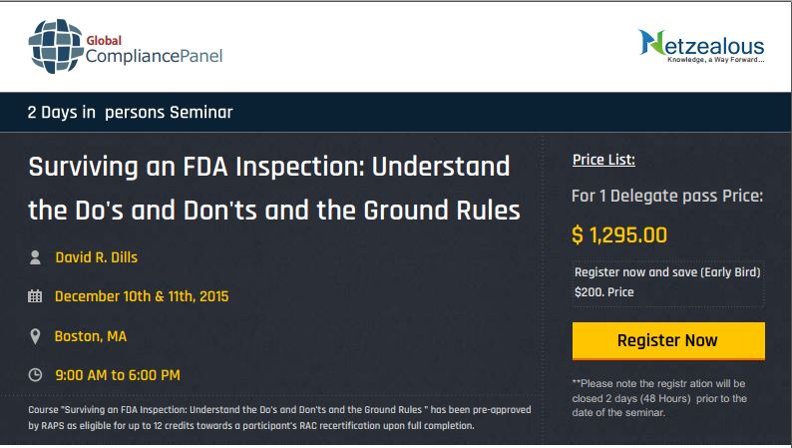Click the 9:00 AM to 6:00 PM time text
792x448 pixels.
pos(118,375)
